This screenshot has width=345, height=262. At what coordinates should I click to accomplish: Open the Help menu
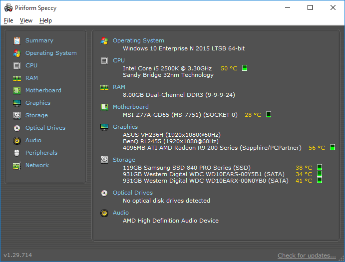click(x=45, y=20)
